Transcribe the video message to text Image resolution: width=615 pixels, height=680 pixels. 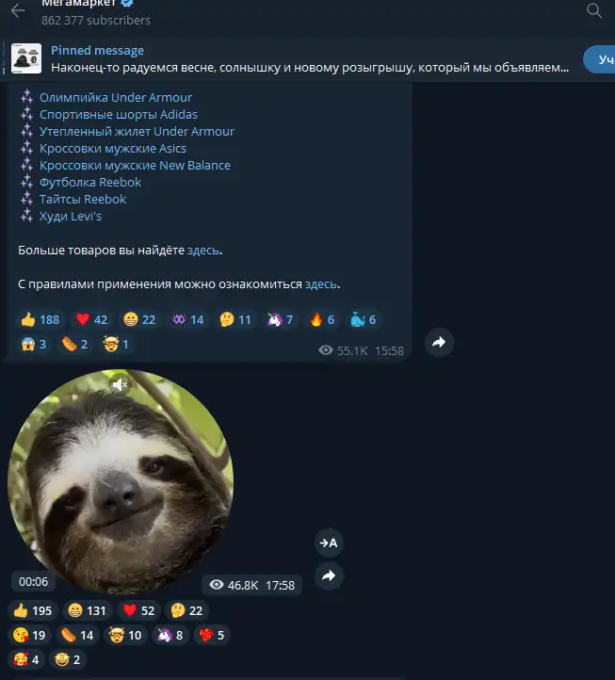[329, 542]
